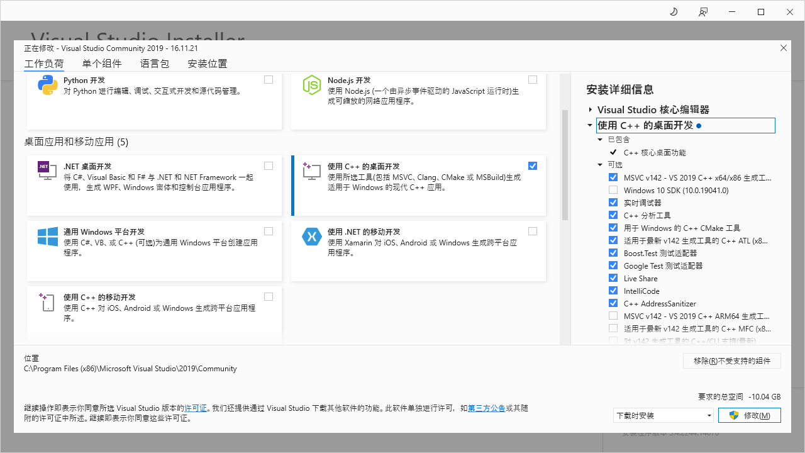Click the Universal Windows Platform icon

point(48,237)
